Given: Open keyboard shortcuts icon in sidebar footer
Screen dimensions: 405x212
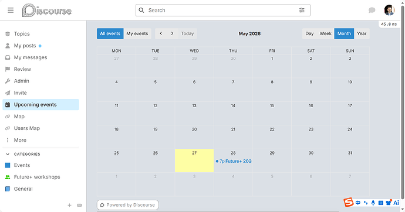Looking at the screenshot, I should pos(79,206).
